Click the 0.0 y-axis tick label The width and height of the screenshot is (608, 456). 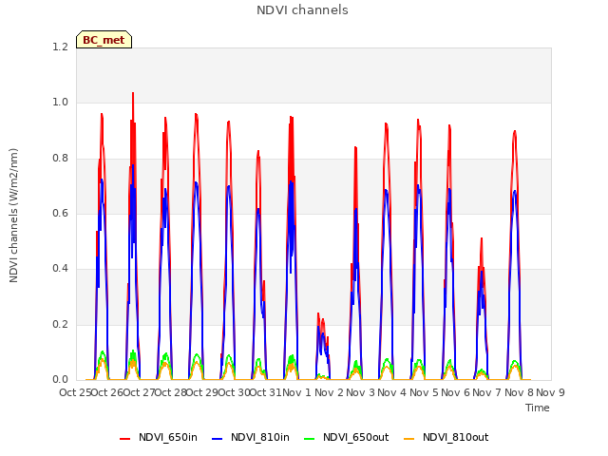61,380
